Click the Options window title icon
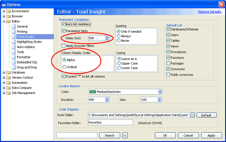226x142 pixels. tap(4, 5)
